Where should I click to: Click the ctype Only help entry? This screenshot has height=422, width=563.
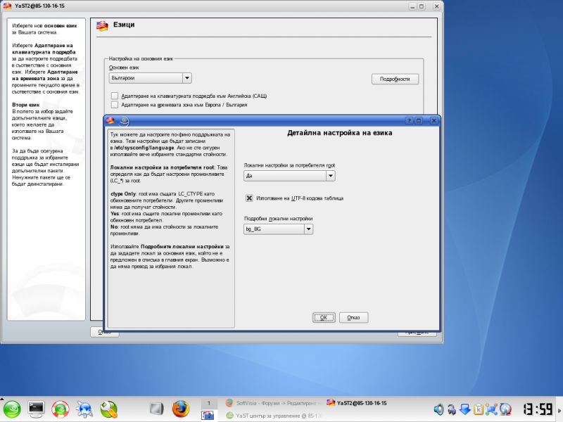tap(123, 194)
